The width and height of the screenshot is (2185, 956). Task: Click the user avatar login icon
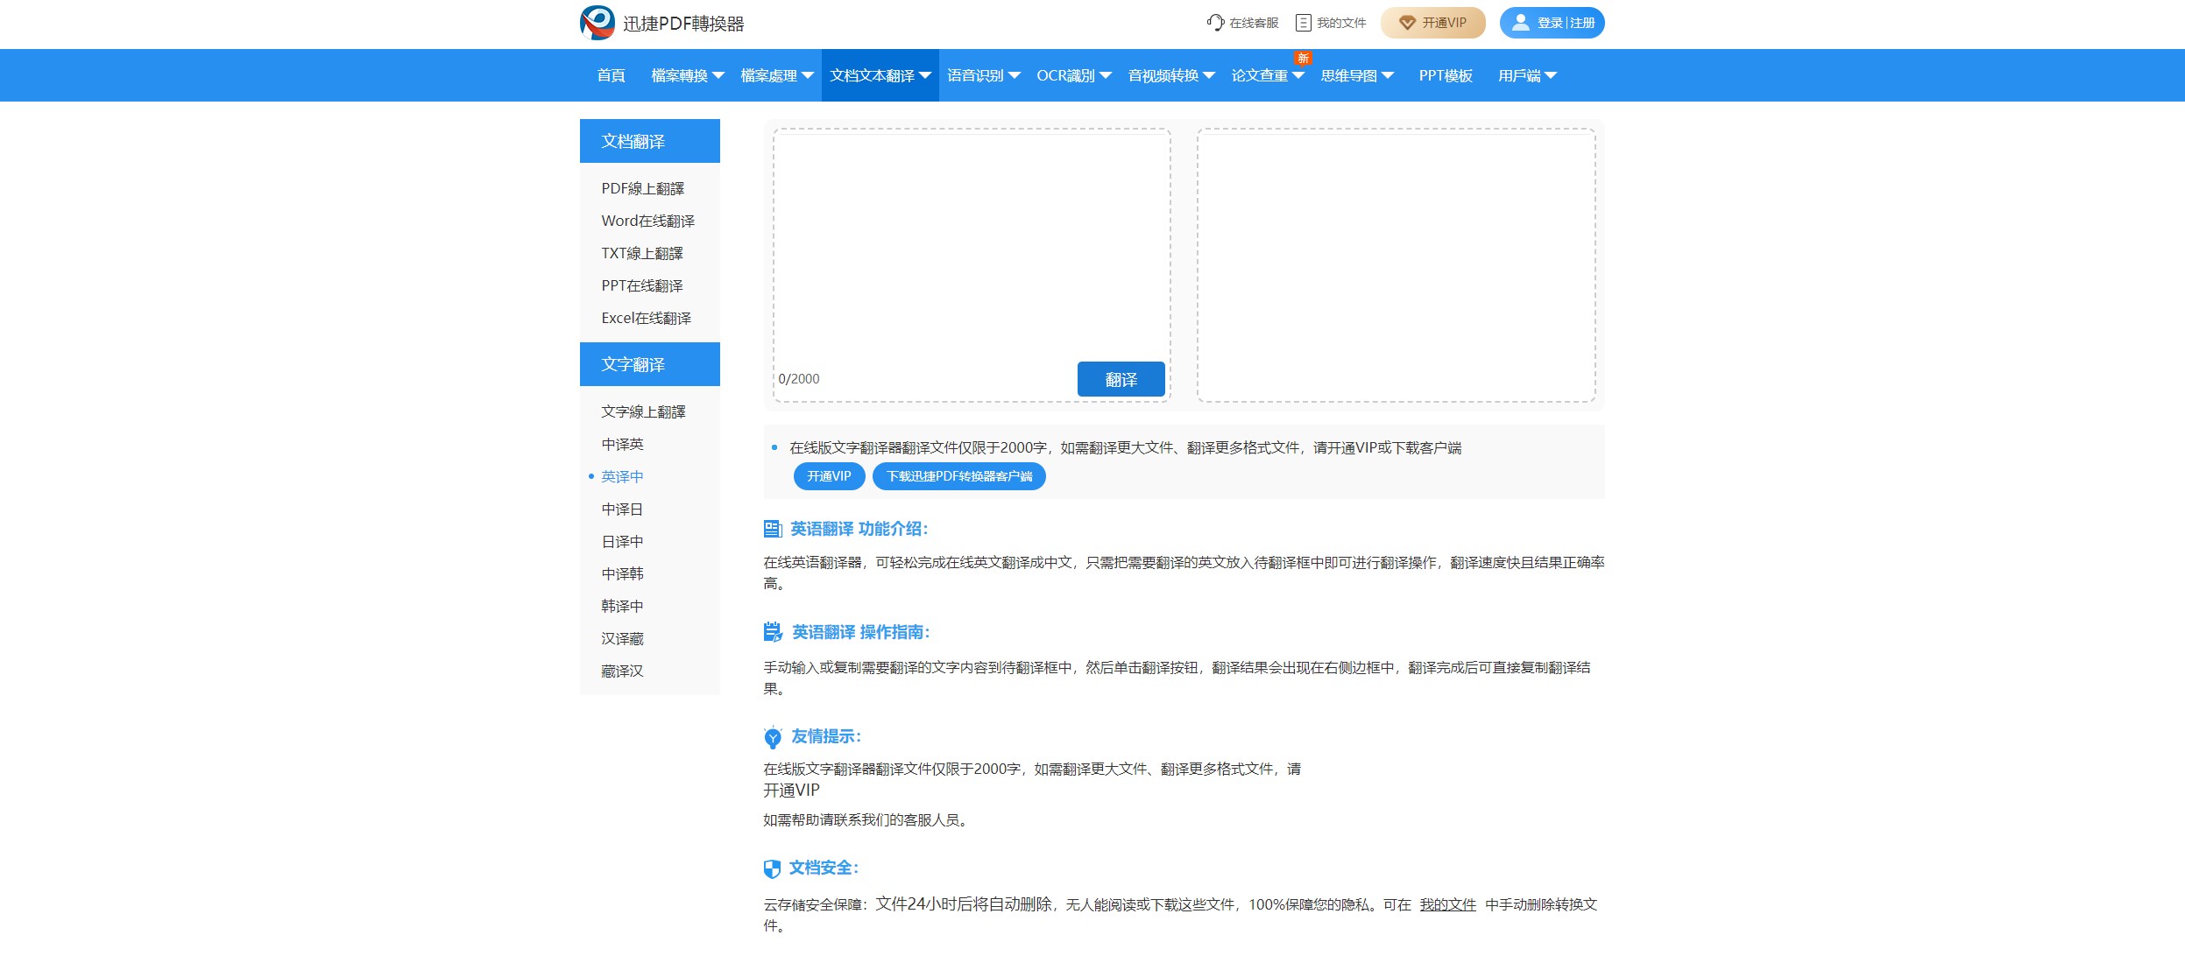[1521, 23]
